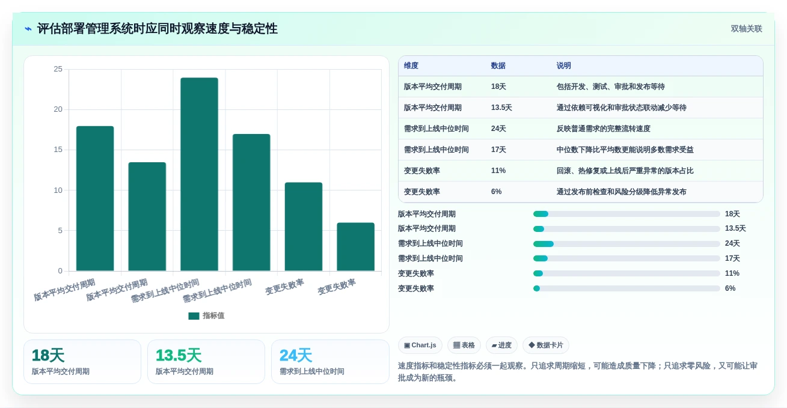The height and width of the screenshot is (408, 787).
Task: Click the 17天 value in the table
Action: point(498,150)
